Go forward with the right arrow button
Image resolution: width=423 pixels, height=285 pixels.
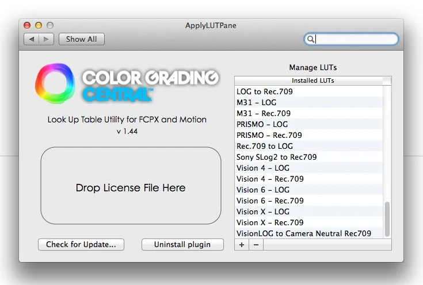click(x=47, y=39)
